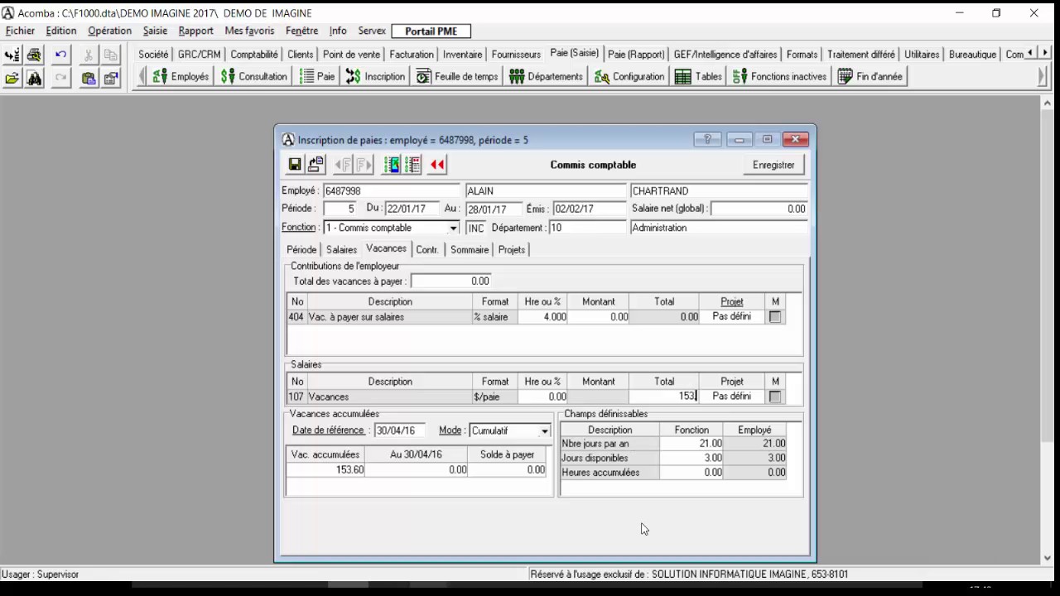Screen dimensions: 1060x596
Task: Click the Employé number field 6487998
Action: click(x=392, y=191)
